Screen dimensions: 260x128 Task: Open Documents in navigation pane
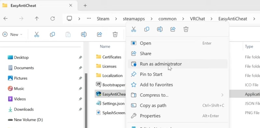point(21,68)
